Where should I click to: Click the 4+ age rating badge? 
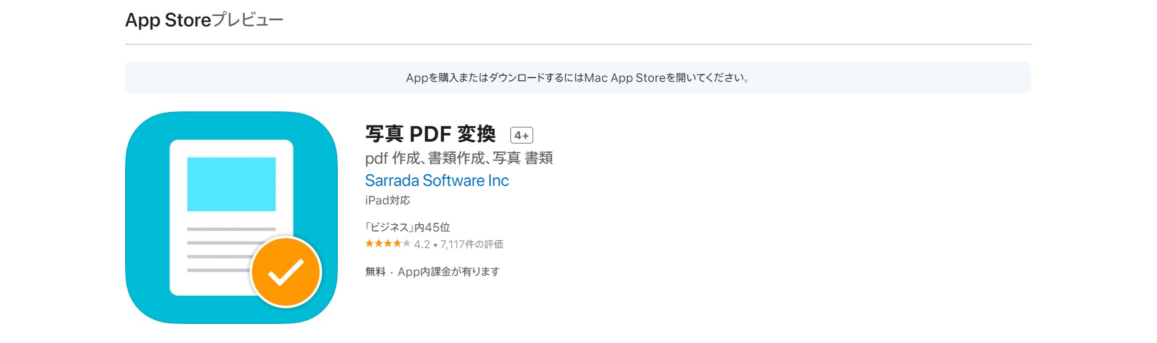tap(521, 135)
